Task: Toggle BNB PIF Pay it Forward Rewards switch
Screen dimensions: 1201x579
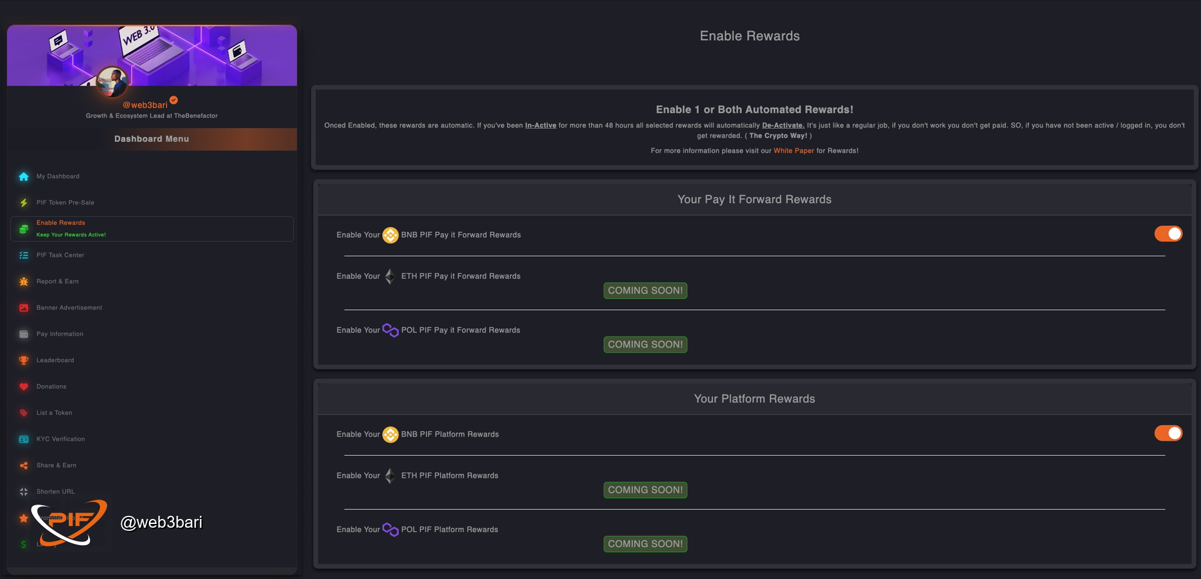Action: (1168, 234)
